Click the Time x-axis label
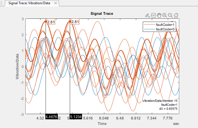 click(102, 123)
